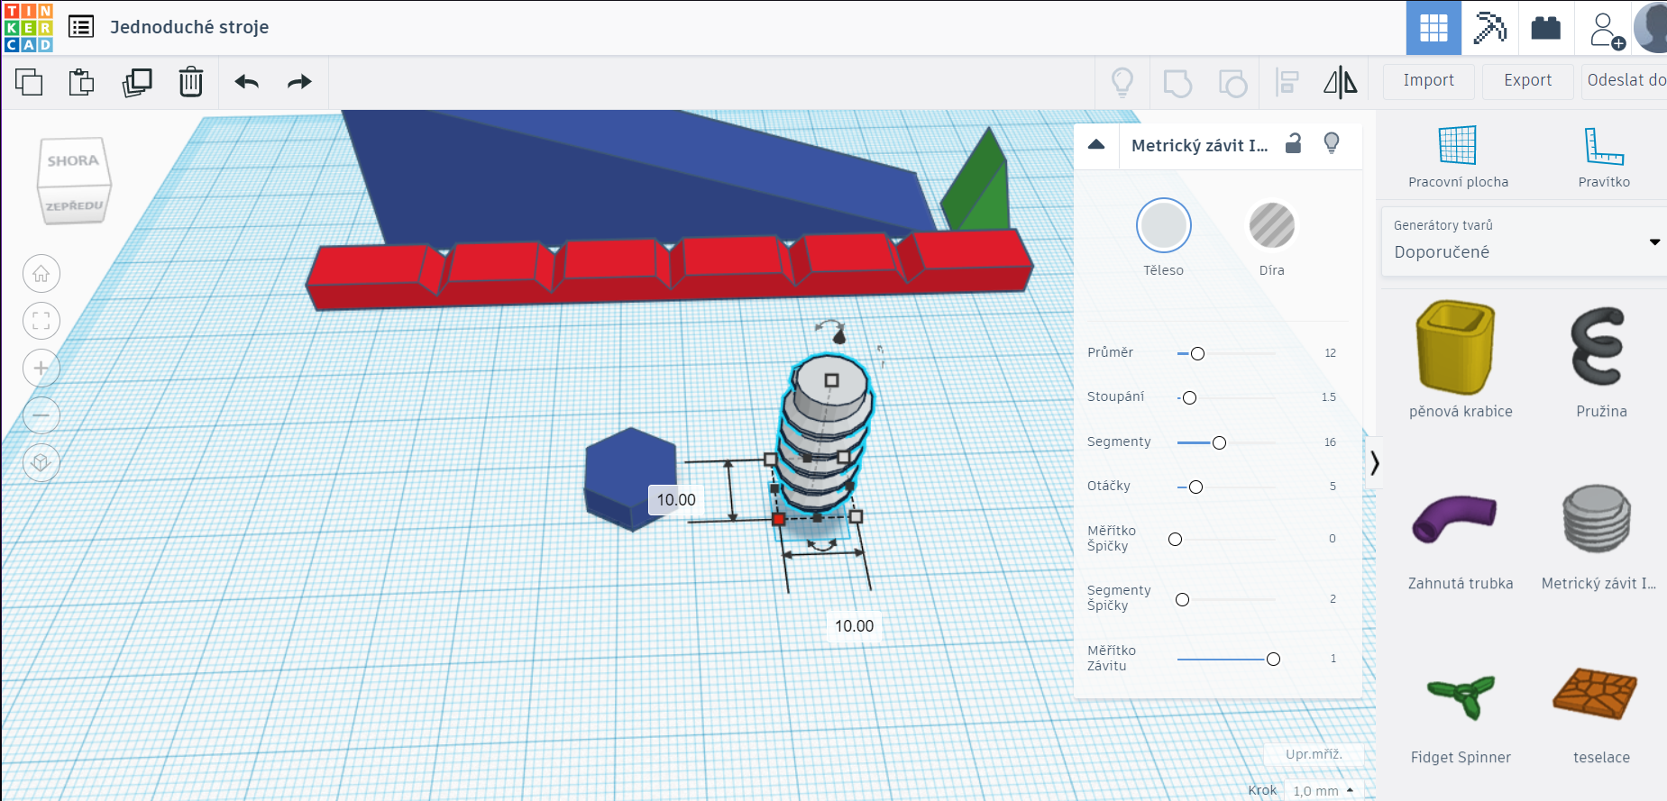Collapse the shape inspector panel
This screenshot has height=801, width=1667.
coord(1096,144)
